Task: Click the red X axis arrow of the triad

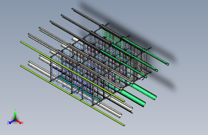Action: point(18,122)
